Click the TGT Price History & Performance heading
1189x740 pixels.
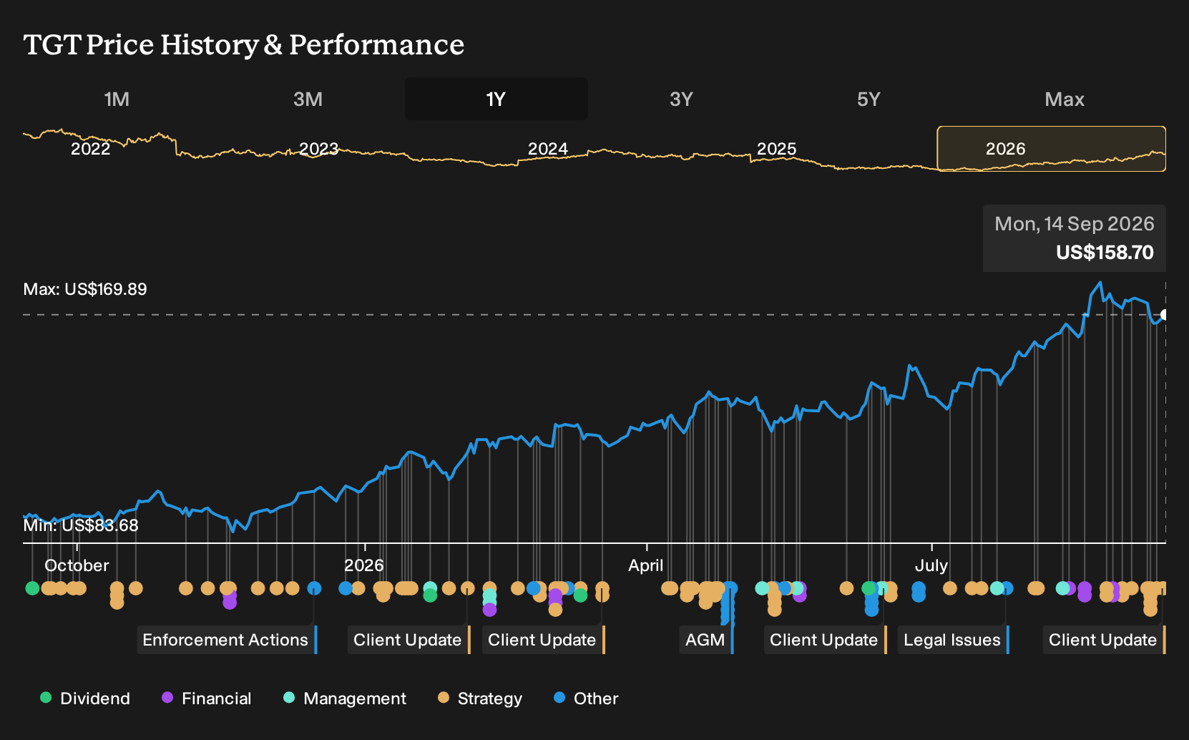tap(244, 45)
